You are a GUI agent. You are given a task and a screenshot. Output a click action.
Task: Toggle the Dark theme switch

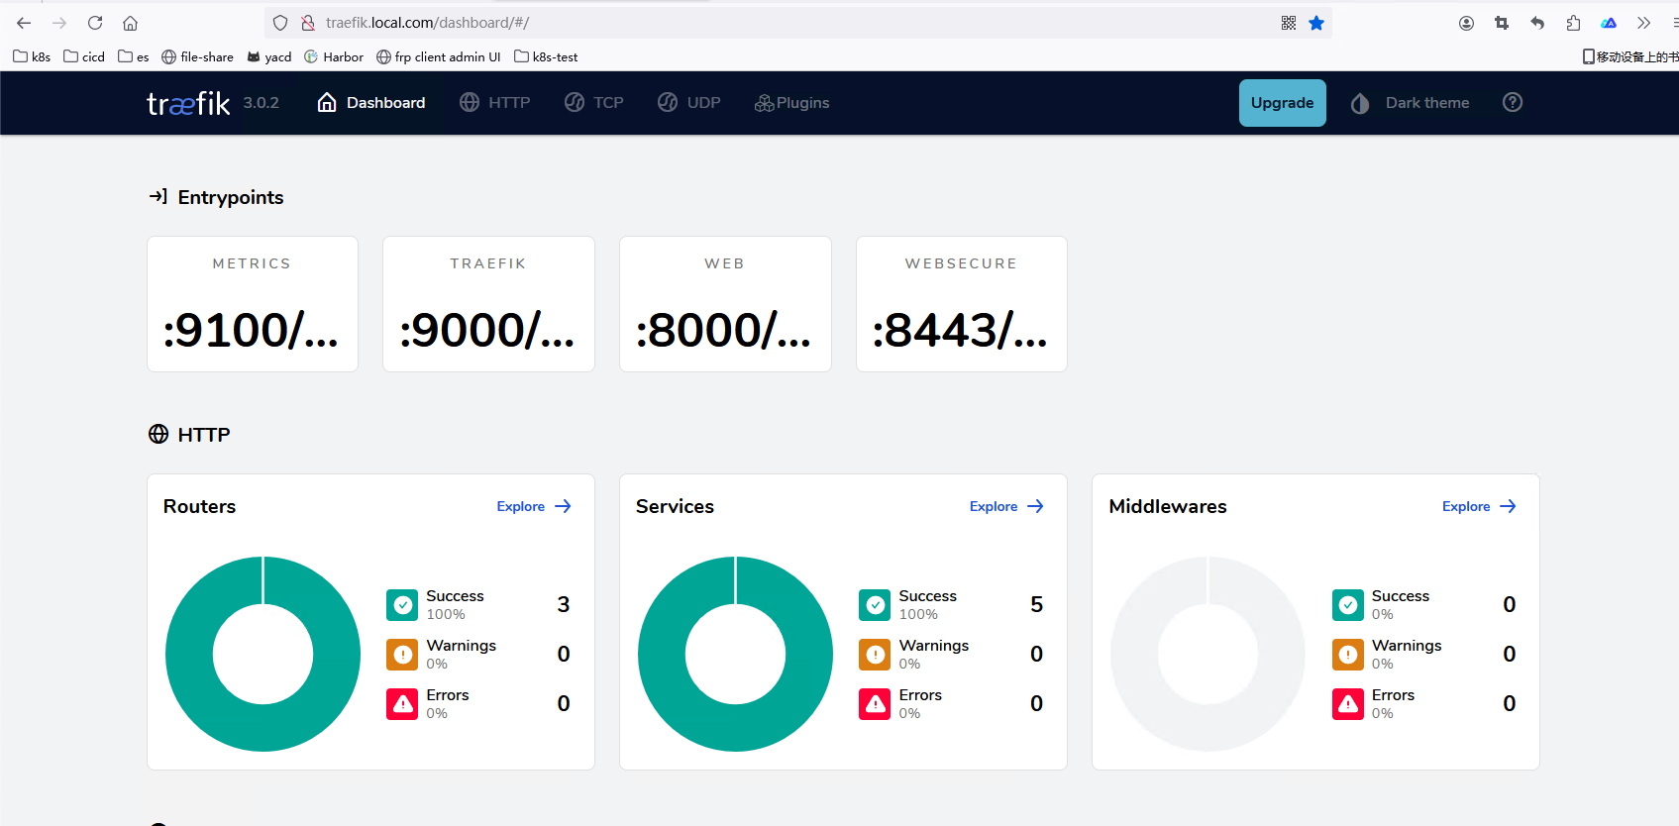[1410, 103]
